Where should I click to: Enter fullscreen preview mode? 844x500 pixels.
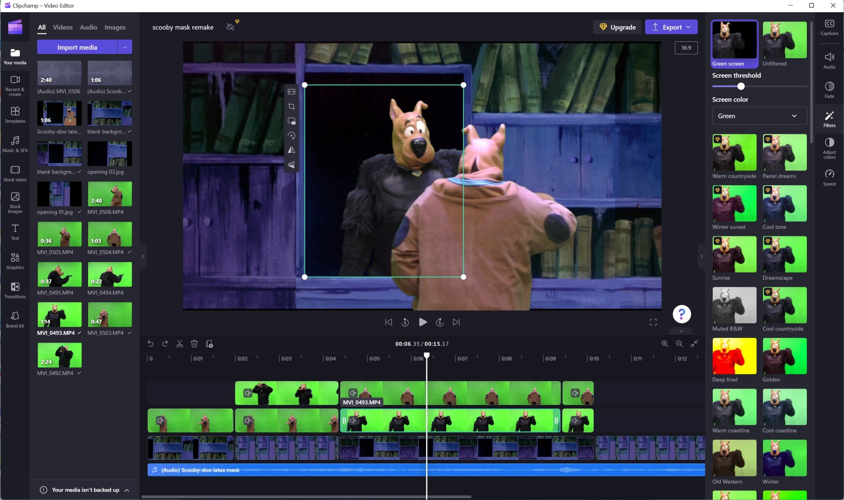[x=653, y=322]
